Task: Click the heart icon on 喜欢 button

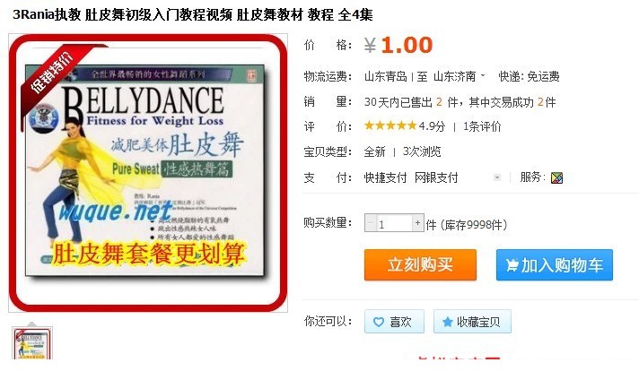Action: click(379, 322)
